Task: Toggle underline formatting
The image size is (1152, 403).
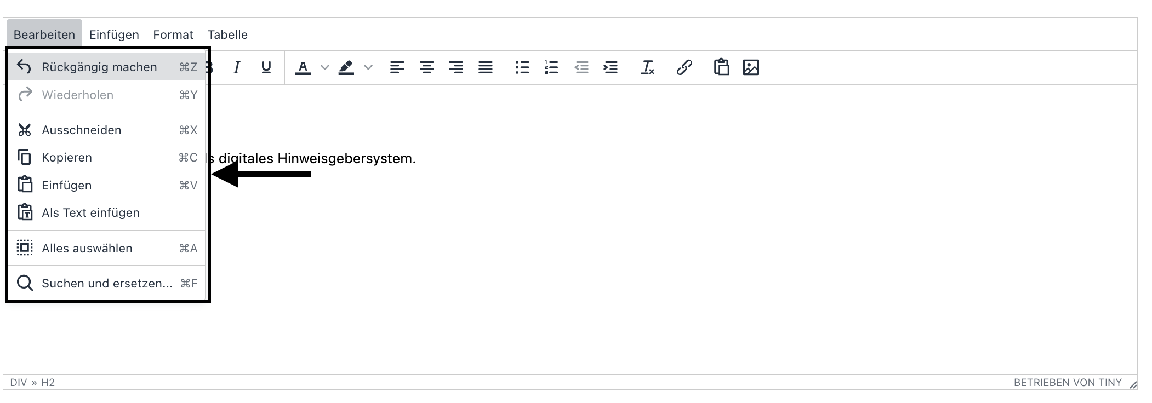Action: (x=266, y=67)
